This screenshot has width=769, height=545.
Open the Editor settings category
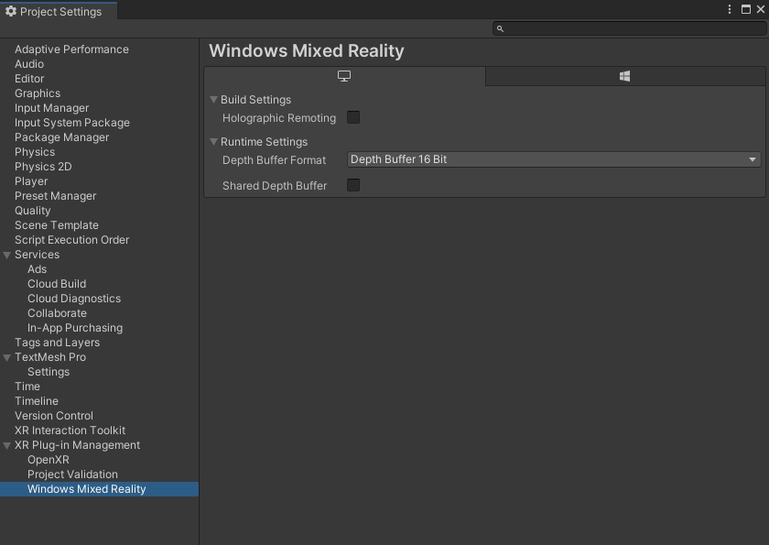click(29, 79)
